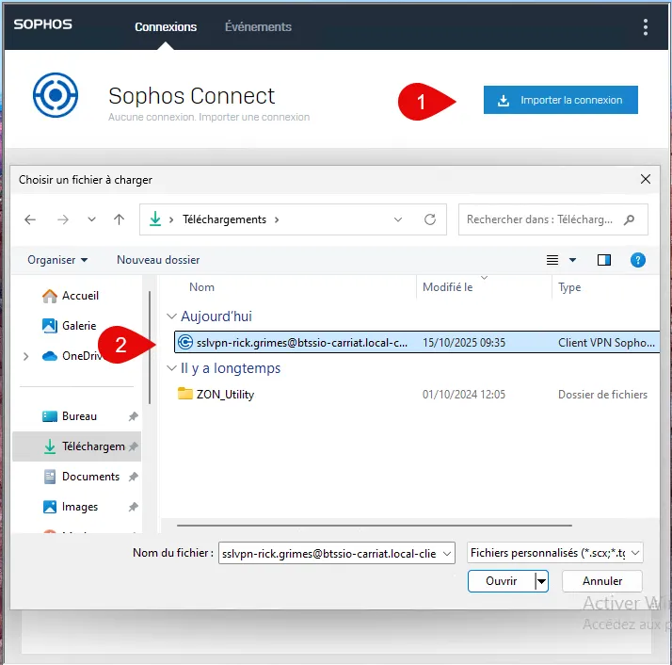672x665 pixels.
Task: Open the Organiser dropdown menu
Action: click(x=57, y=260)
